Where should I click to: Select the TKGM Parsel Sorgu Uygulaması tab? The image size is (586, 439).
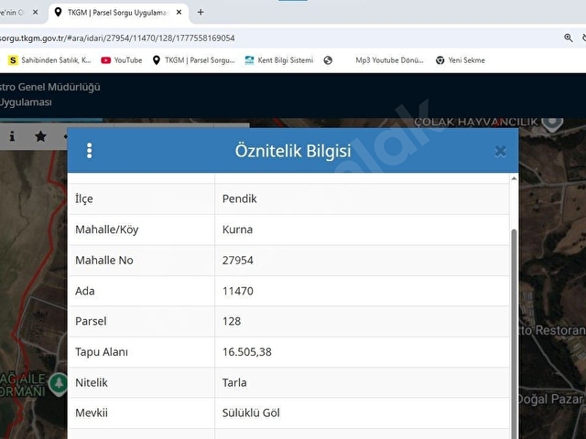tap(118, 13)
